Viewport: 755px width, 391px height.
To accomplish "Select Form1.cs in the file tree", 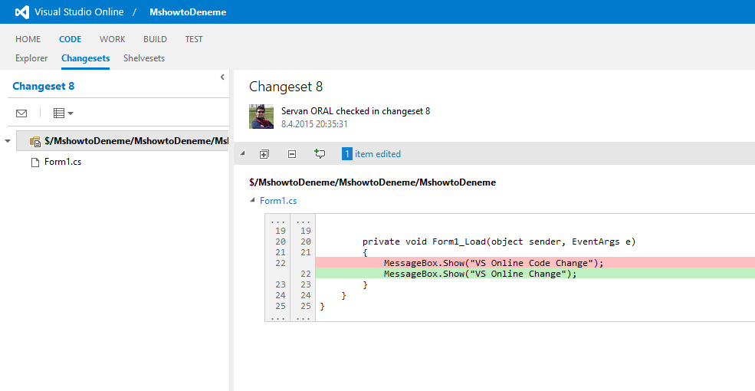I will point(63,162).
